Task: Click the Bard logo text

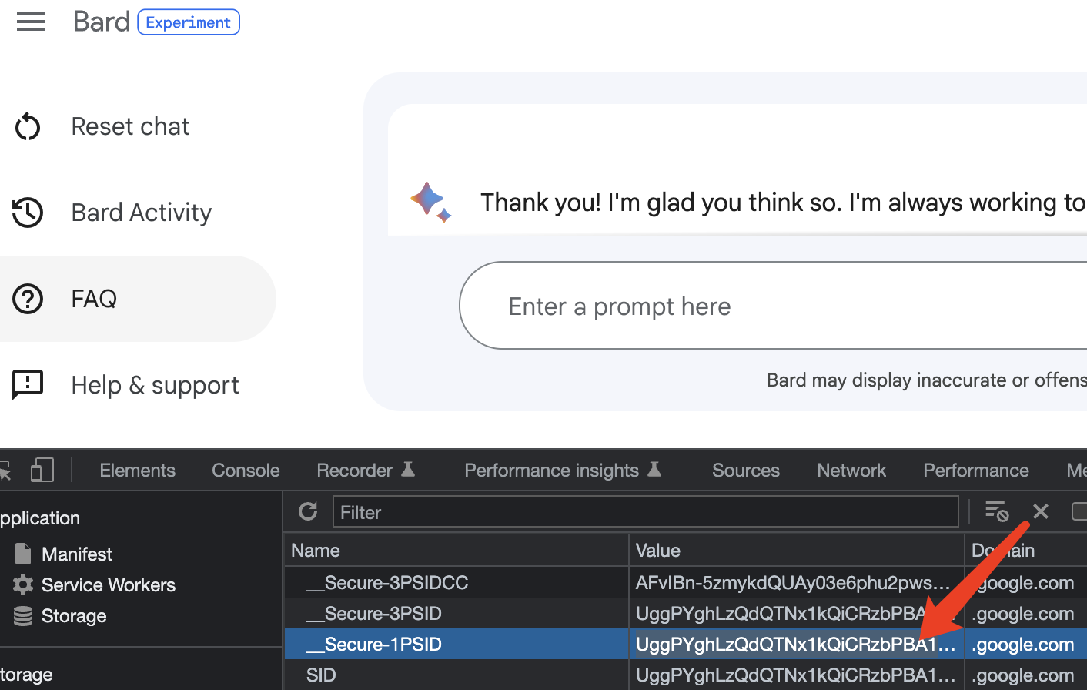Action: point(102,22)
